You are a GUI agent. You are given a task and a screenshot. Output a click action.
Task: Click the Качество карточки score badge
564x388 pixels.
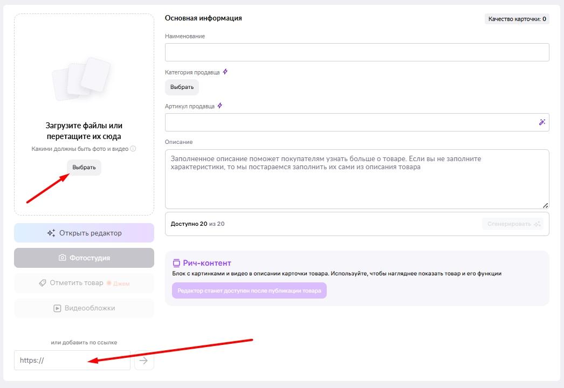coord(517,19)
